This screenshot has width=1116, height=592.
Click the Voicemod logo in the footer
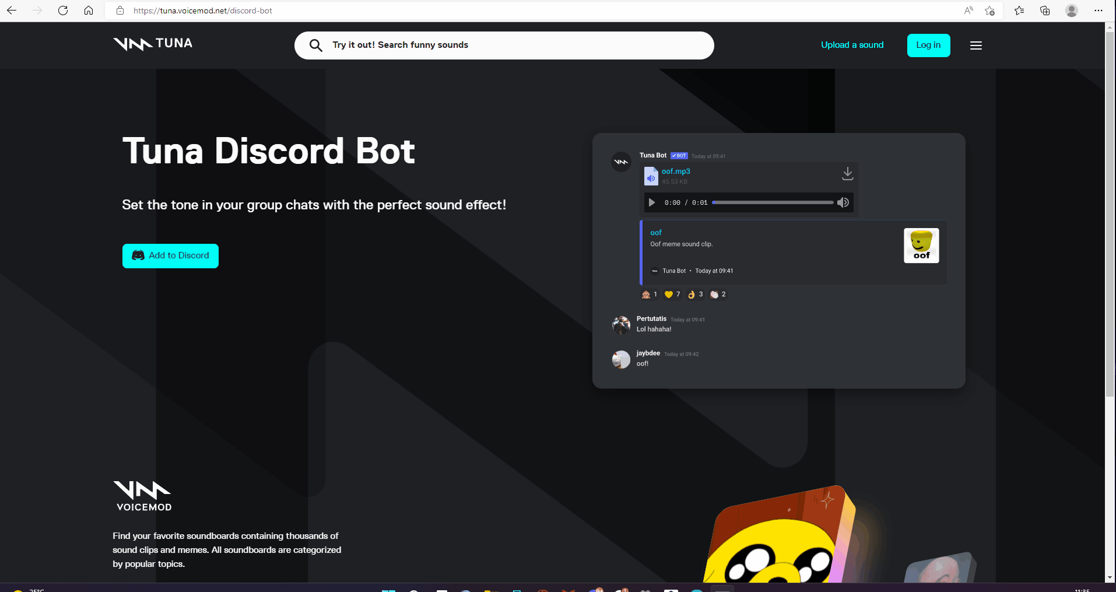click(x=143, y=496)
